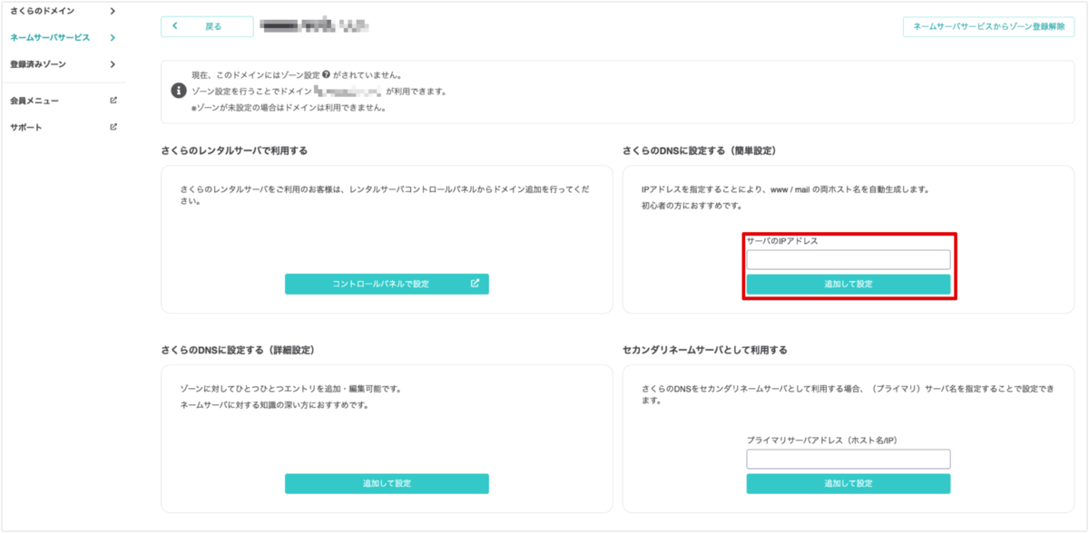
Task: Click 追加して設定 in the 詳細設定 panel
Action: [x=388, y=483]
